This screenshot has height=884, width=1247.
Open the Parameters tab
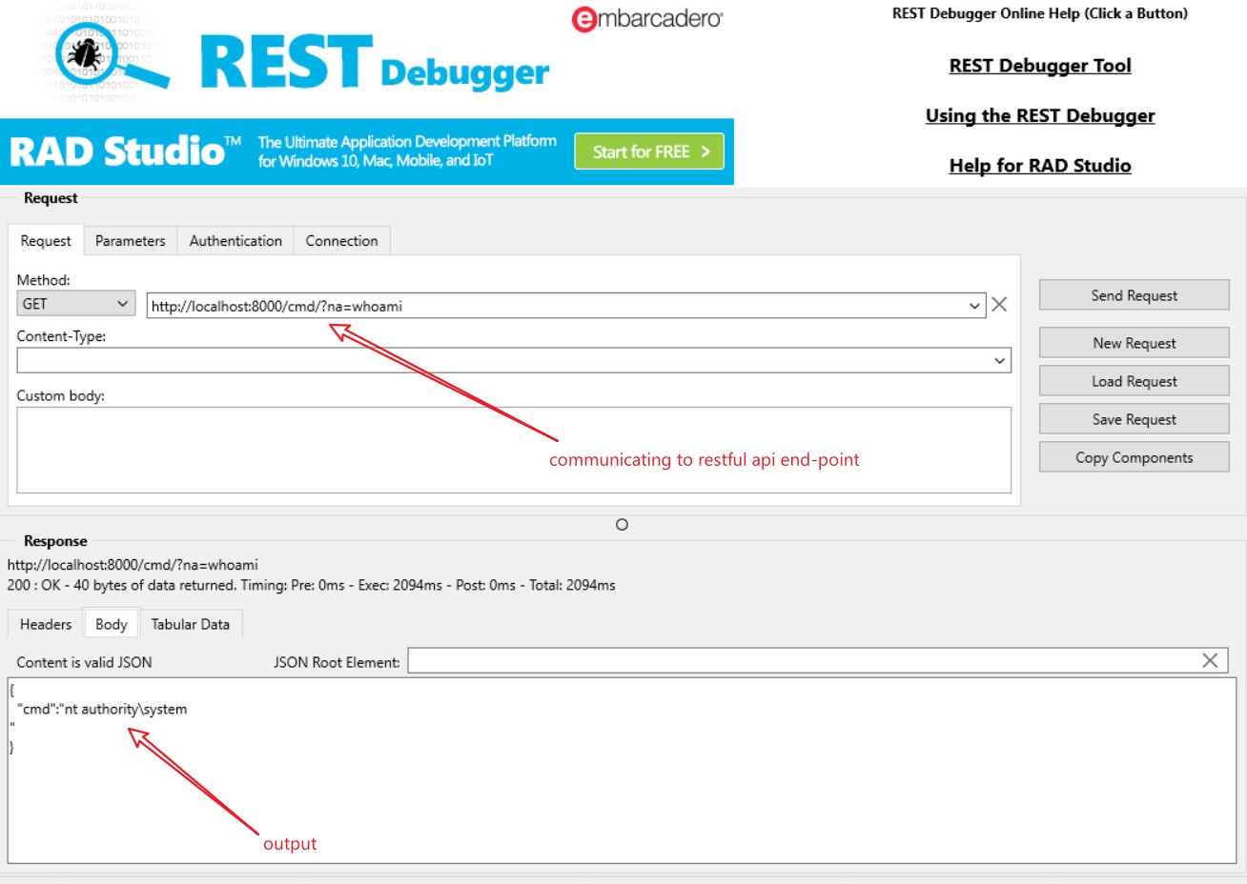(x=131, y=241)
